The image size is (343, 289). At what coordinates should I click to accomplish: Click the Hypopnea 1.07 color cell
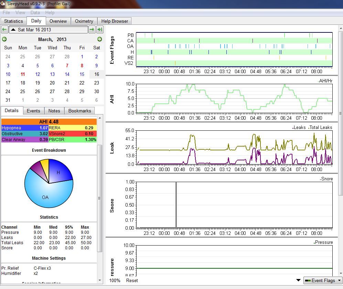tap(25, 128)
